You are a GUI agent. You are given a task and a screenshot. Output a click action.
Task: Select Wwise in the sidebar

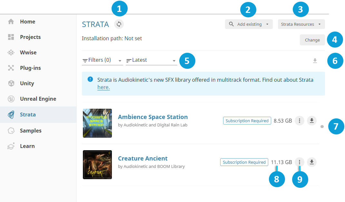pyautogui.click(x=28, y=52)
